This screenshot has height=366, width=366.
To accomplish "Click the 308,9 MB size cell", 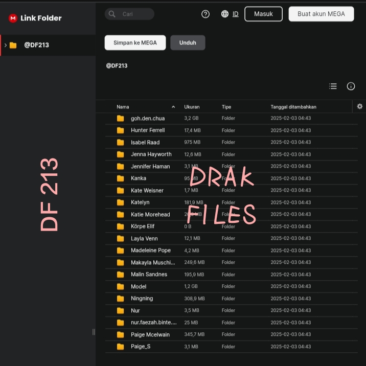I will pos(194,299).
